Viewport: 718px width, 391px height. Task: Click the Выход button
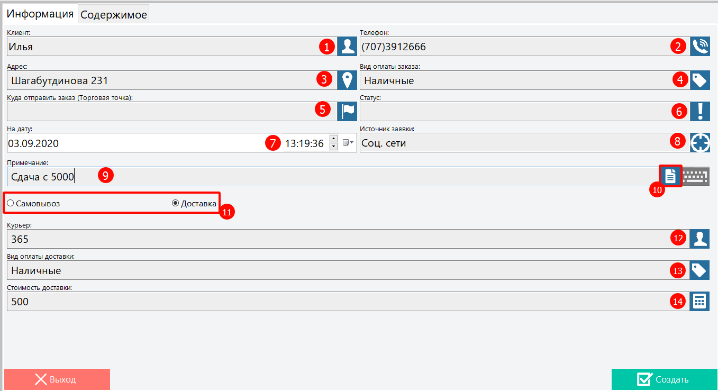(57, 379)
